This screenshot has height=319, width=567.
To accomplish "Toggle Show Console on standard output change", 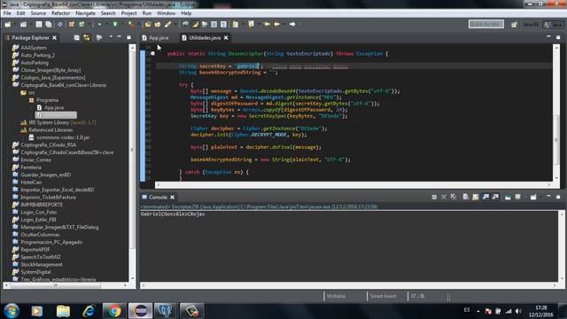I will 485,197.
